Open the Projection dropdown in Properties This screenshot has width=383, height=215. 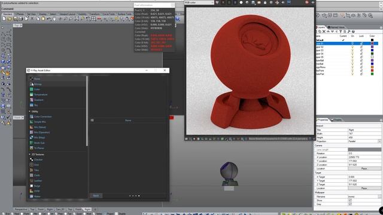379,142
